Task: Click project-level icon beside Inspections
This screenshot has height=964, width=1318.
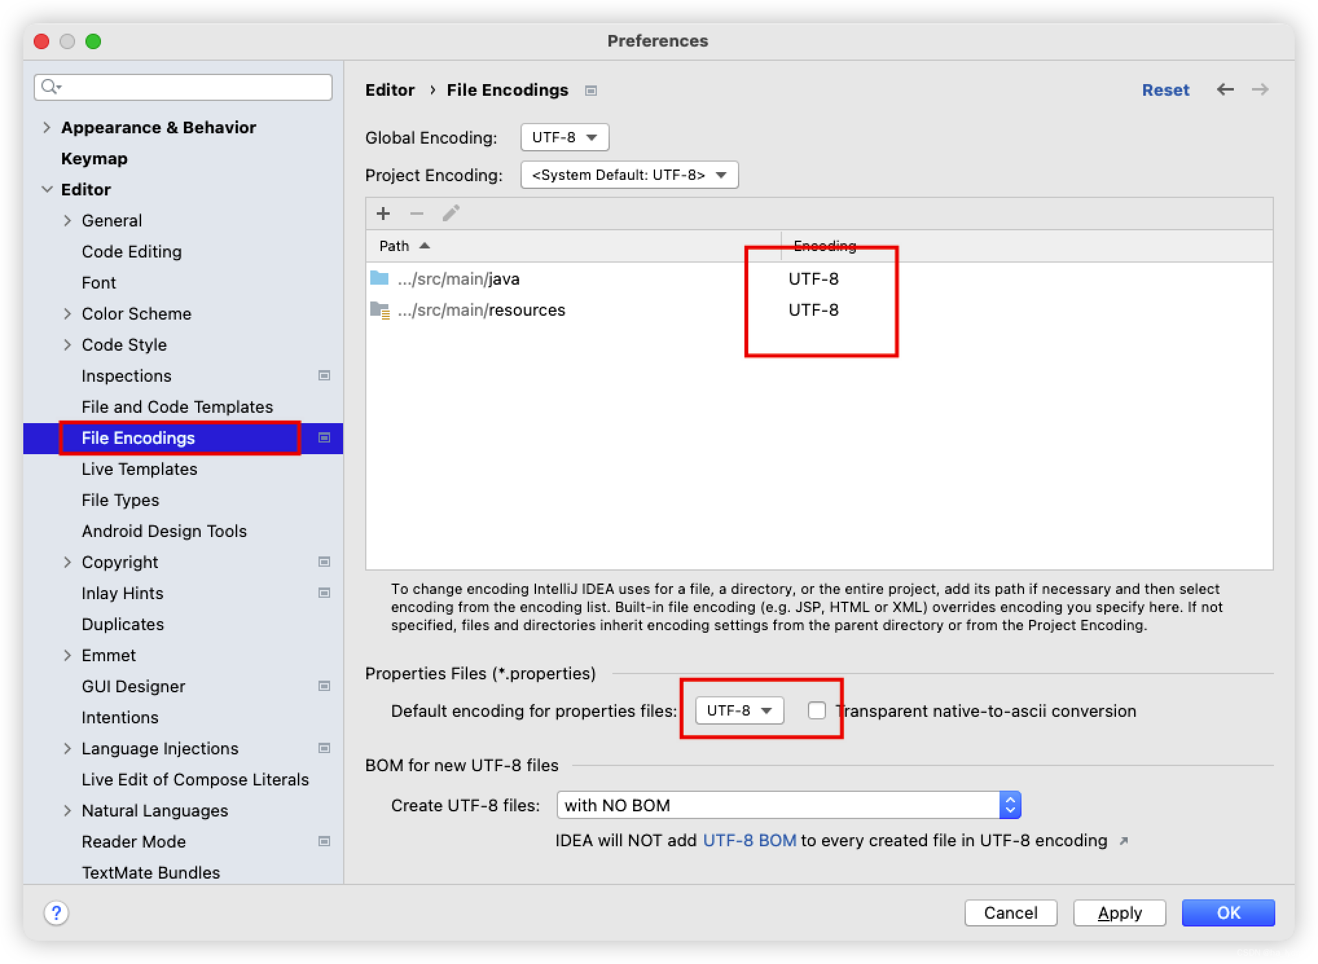Action: pos(324,376)
